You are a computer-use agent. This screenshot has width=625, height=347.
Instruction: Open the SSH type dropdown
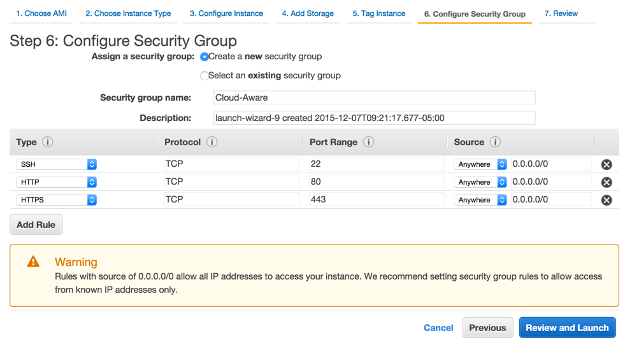pyautogui.click(x=56, y=164)
